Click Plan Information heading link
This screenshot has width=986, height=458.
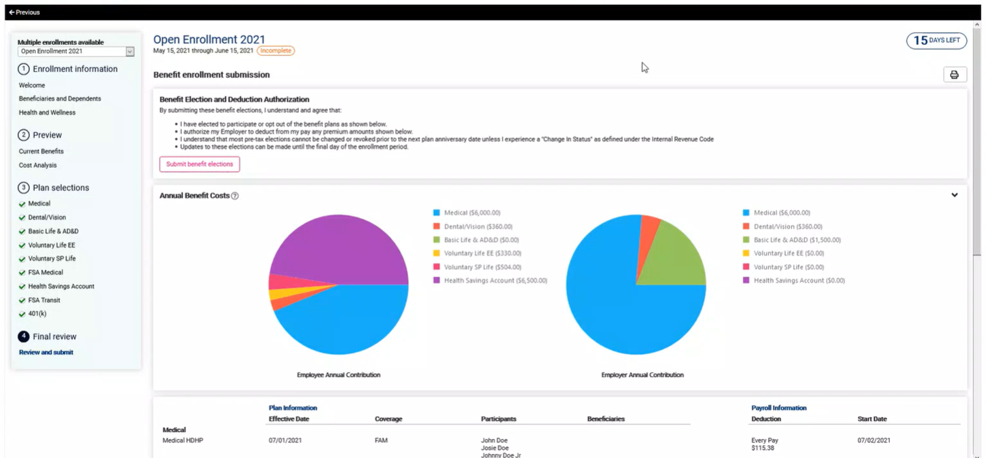[293, 408]
